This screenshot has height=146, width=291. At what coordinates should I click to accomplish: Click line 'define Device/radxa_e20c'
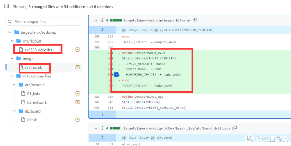click(143, 53)
